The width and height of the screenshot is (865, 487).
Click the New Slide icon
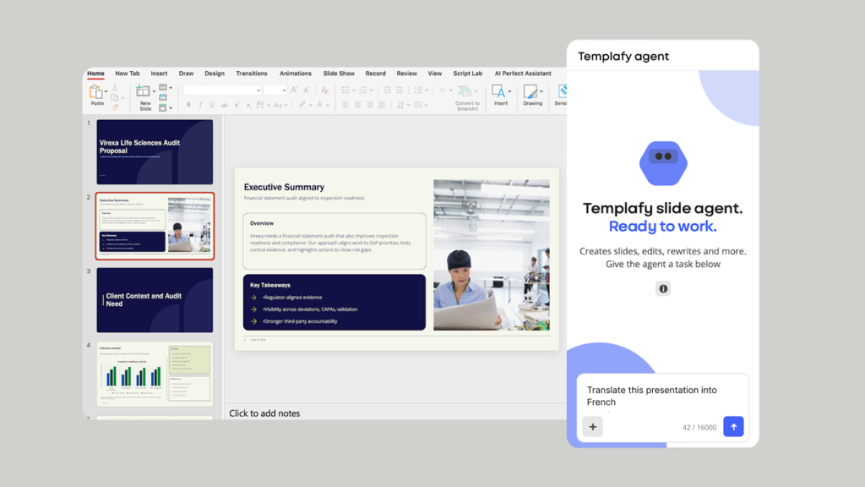[143, 91]
